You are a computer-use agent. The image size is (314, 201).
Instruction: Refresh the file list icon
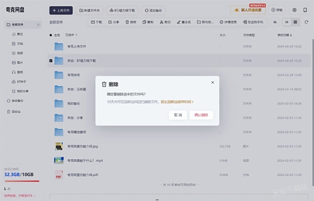(x=306, y=22)
